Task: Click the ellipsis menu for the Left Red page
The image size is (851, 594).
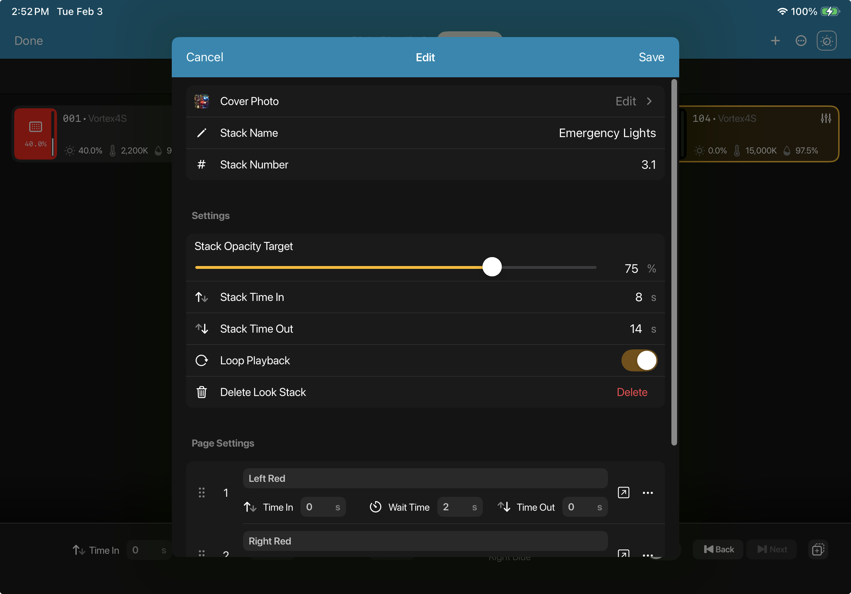Action: point(648,493)
